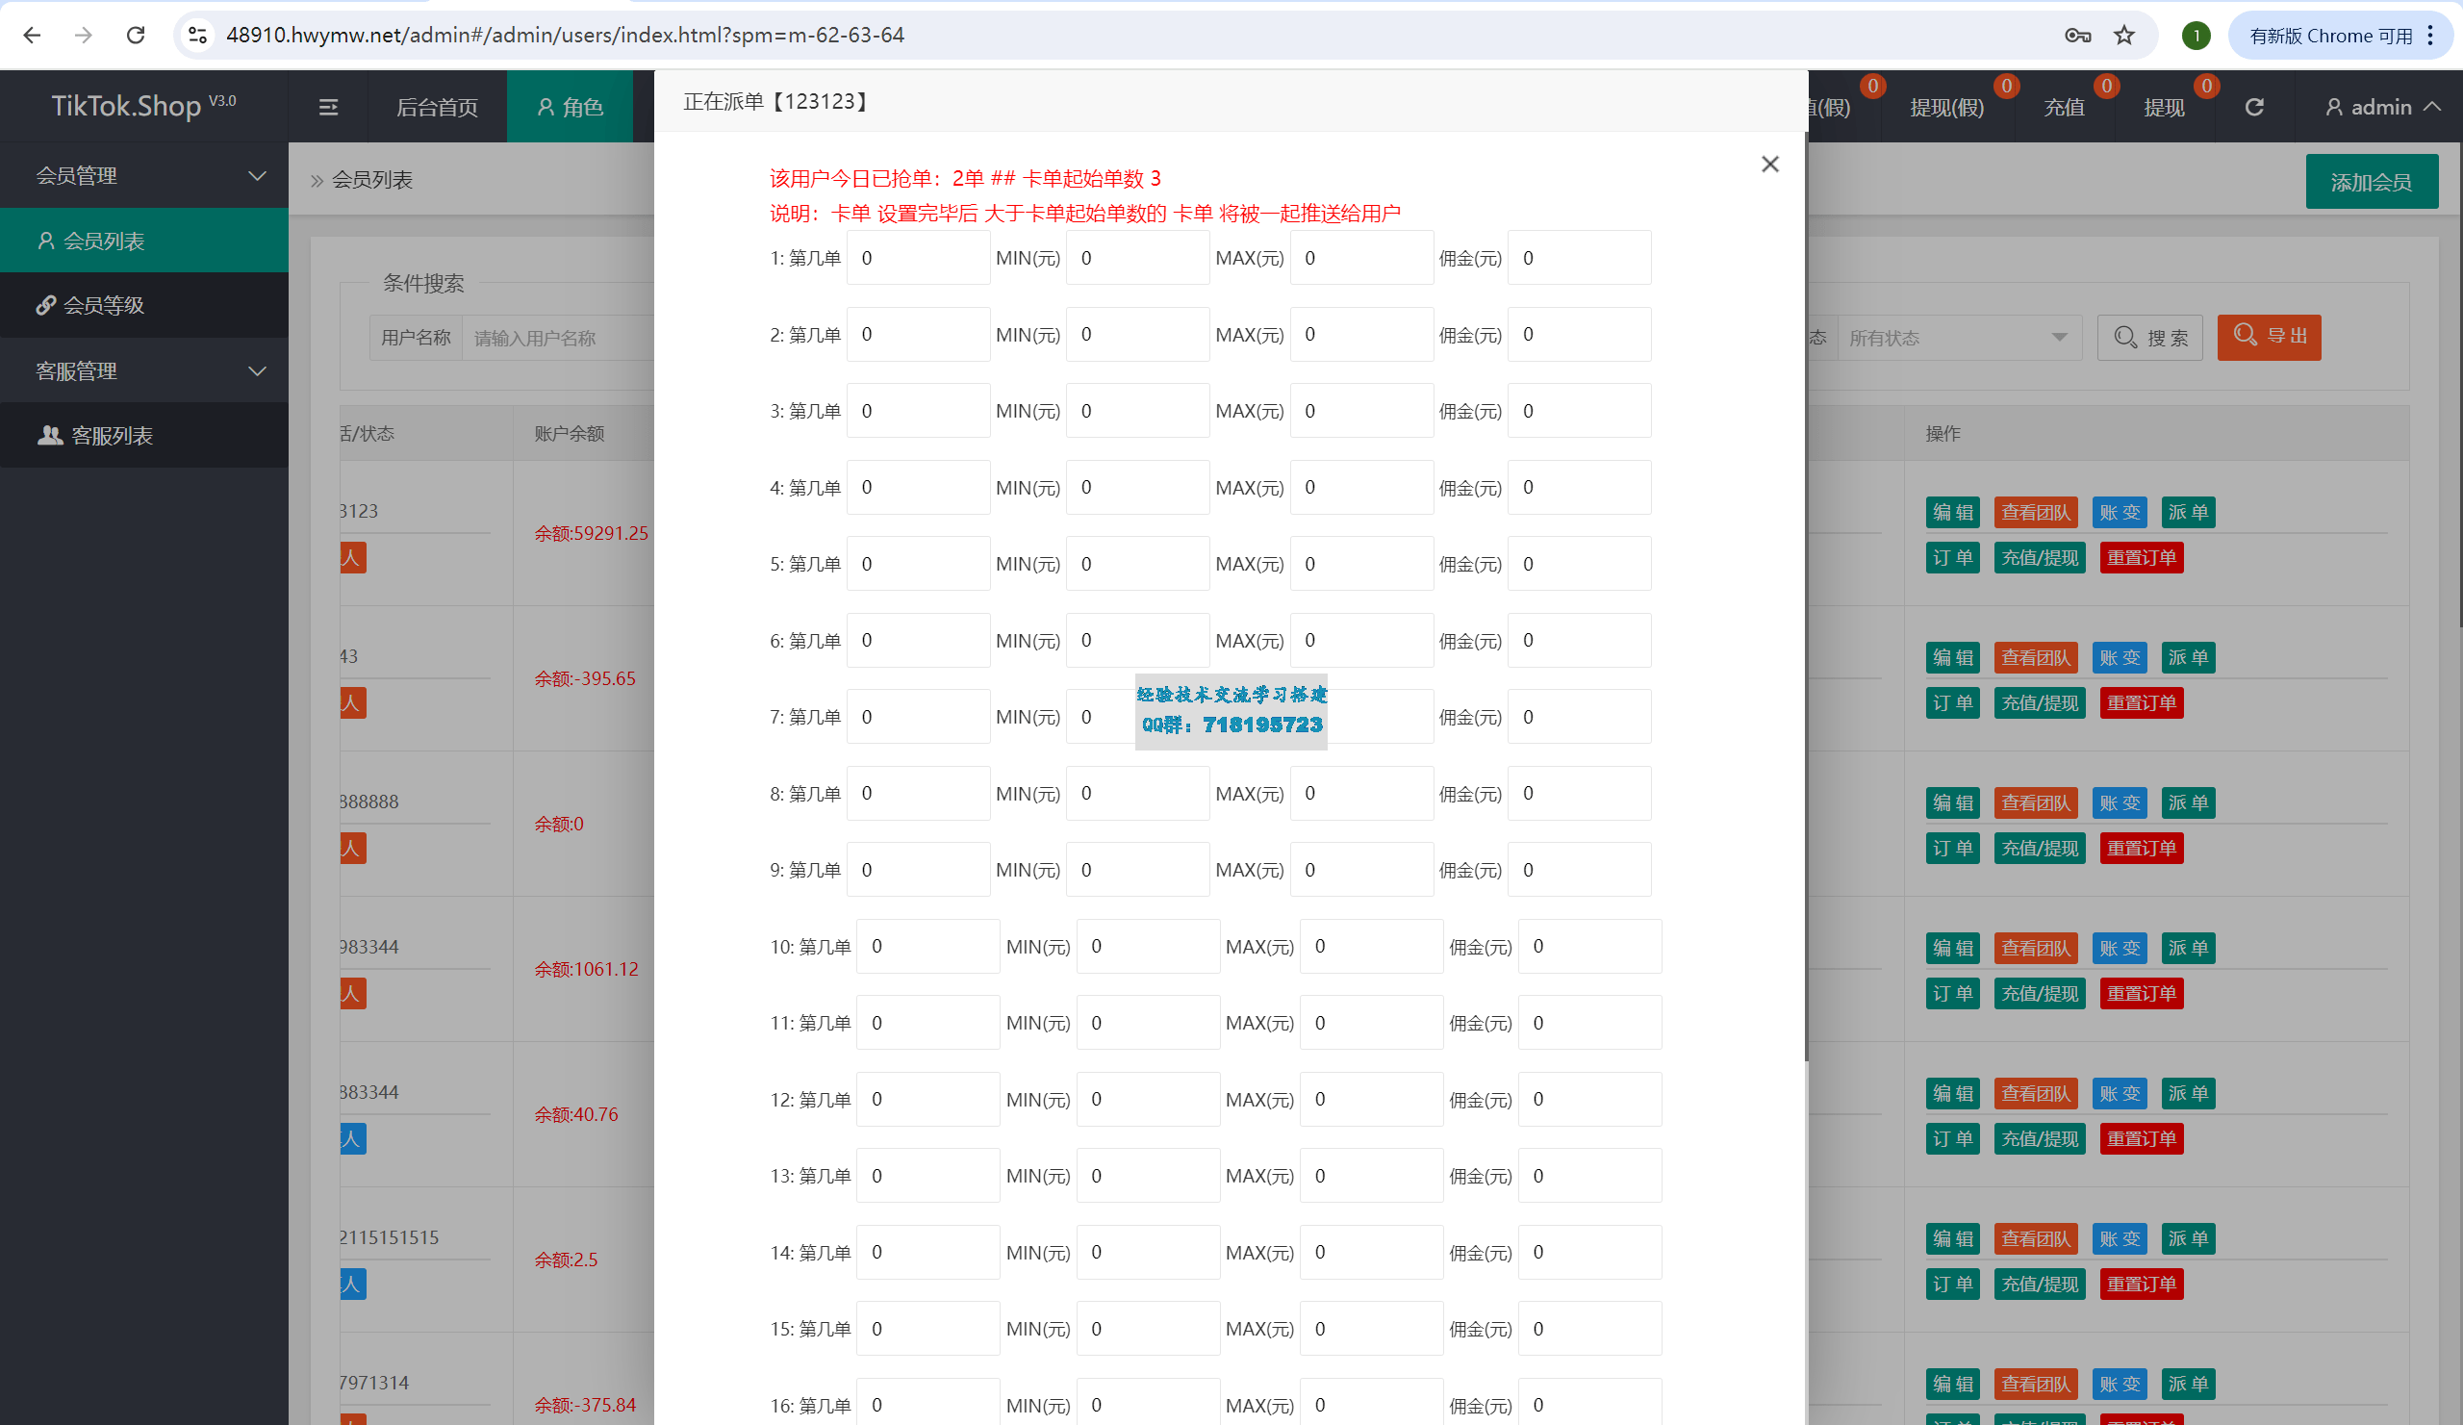Reload the browser page

(x=136, y=36)
